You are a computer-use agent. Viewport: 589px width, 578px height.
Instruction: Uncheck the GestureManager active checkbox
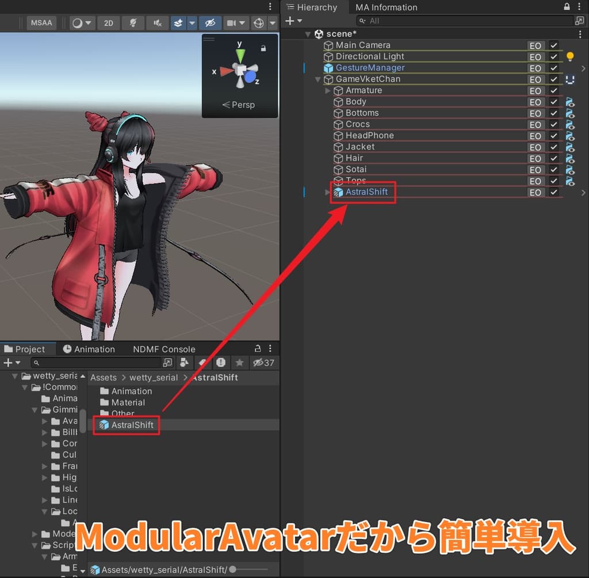(x=554, y=68)
